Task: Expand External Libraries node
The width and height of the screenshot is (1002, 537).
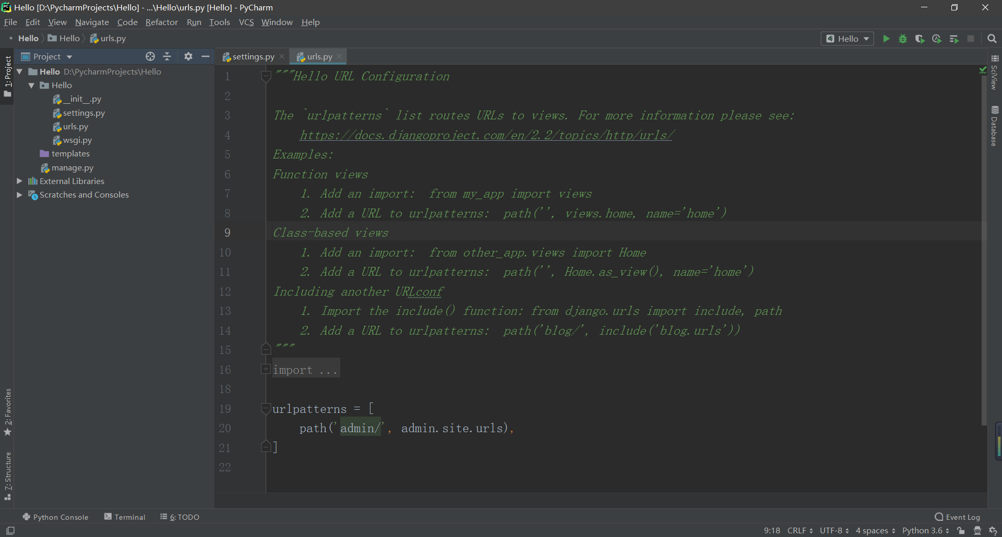Action: click(20, 181)
